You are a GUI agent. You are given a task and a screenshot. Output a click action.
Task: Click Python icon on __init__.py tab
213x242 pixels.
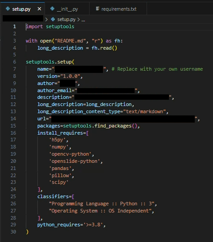(52, 8)
